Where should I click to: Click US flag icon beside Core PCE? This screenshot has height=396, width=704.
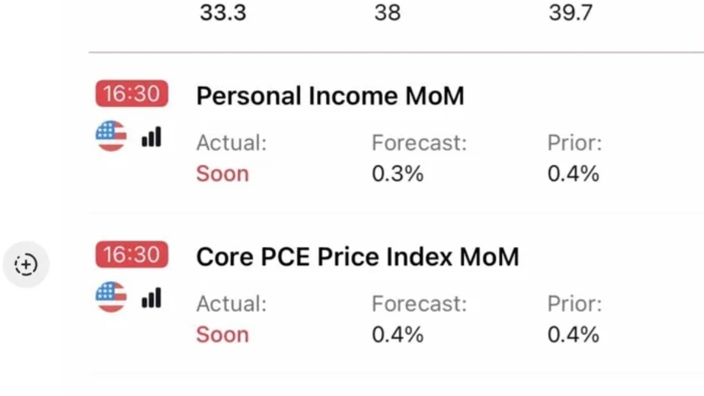111,297
